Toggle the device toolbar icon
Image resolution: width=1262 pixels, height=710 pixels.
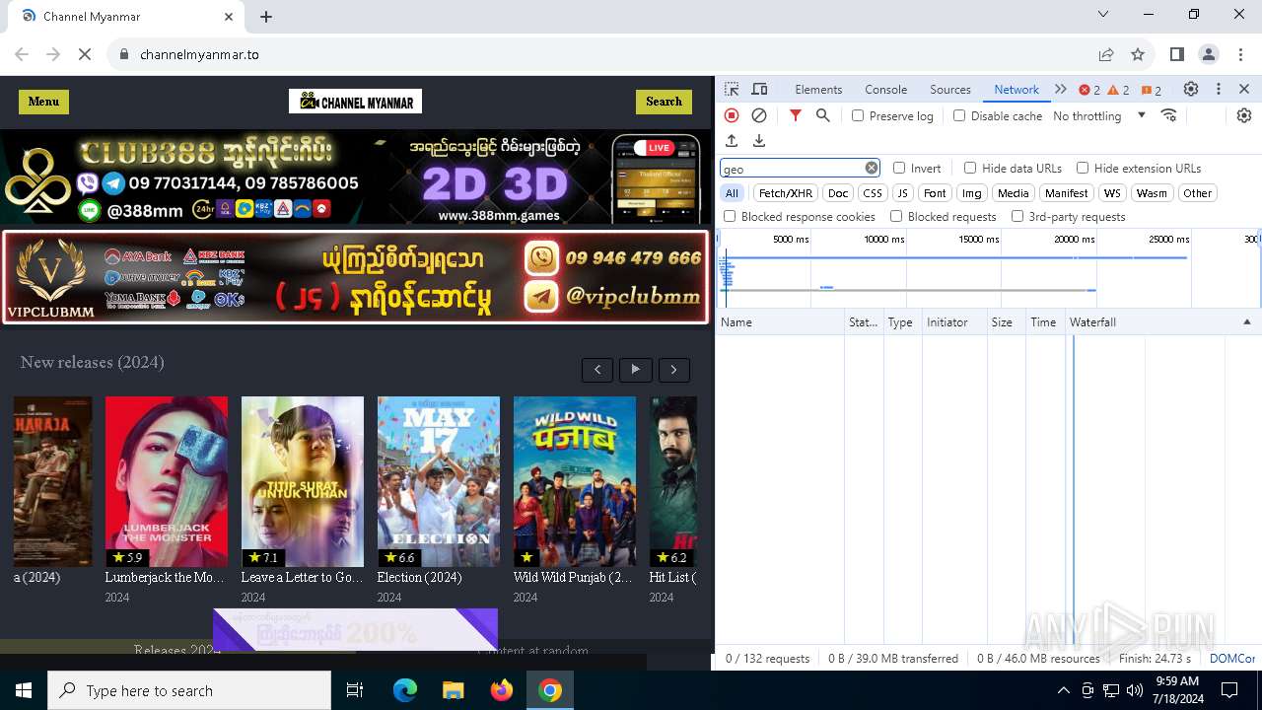pos(759,89)
